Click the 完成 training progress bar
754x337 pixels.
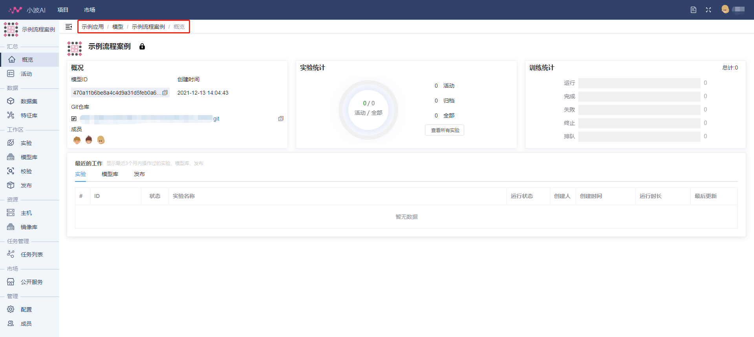(639, 96)
